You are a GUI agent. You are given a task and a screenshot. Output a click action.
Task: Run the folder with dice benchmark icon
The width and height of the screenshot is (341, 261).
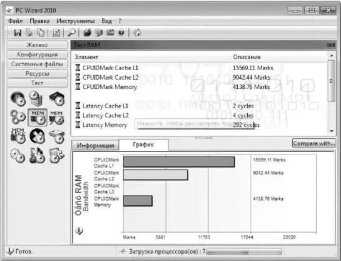coord(56,155)
